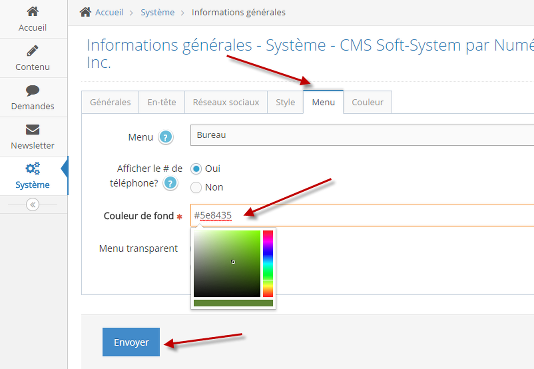Screen dimensions: 534x369
Task: Open the Menu dropdown showing Bureau
Action: click(362, 135)
